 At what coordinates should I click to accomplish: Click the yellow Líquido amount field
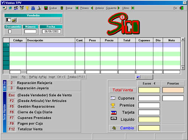149,119
